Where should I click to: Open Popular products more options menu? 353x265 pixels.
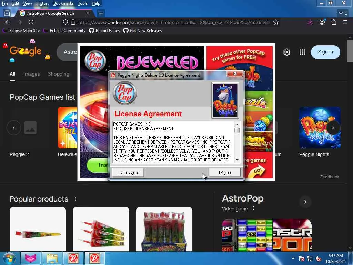(x=75, y=199)
